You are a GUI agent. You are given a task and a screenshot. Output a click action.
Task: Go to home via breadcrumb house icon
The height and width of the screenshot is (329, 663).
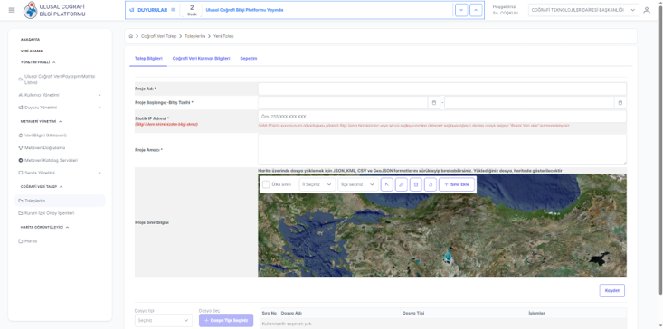tap(130, 36)
